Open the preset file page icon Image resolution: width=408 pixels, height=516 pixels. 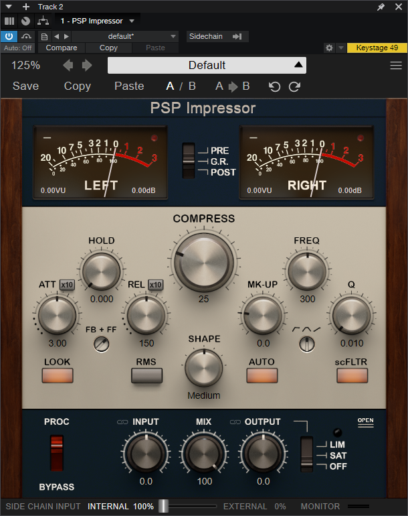[44, 37]
